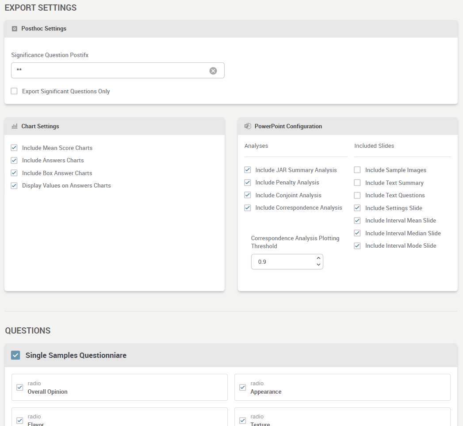Click the Analyses column label
Viewport: 463px width, 426px height.
(256, 146)
